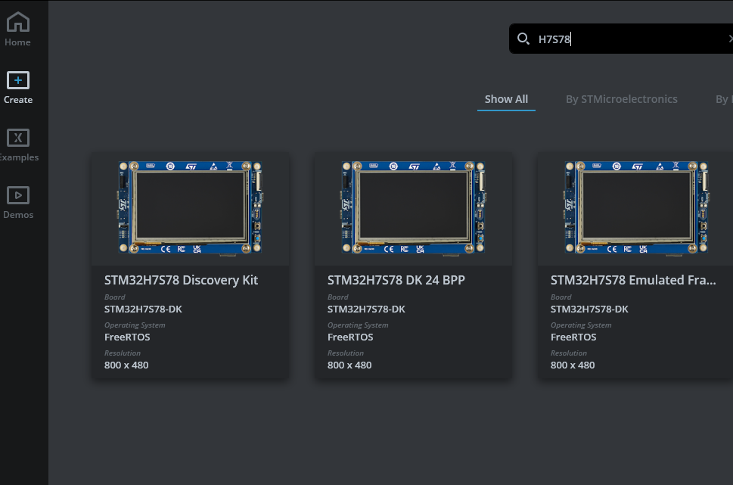Click the STM32H7S78 Emulated Fra... title
Image resolution: width=733 pixels, height=485 pixels.
point(632,280)
